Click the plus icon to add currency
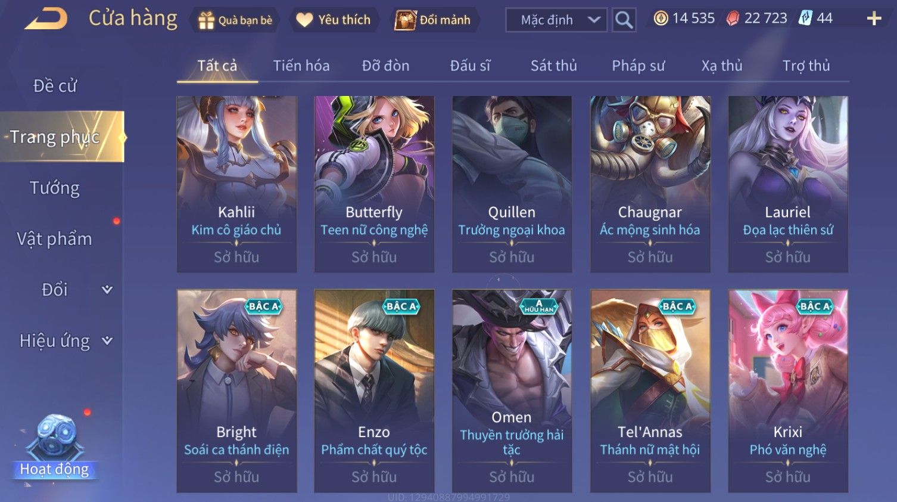Screen dimensions: 897x502 click(x=874, y=19)
